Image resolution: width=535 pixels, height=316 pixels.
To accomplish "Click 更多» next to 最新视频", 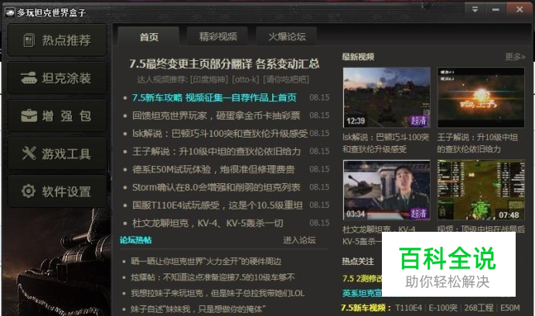I will pos(515,56).
